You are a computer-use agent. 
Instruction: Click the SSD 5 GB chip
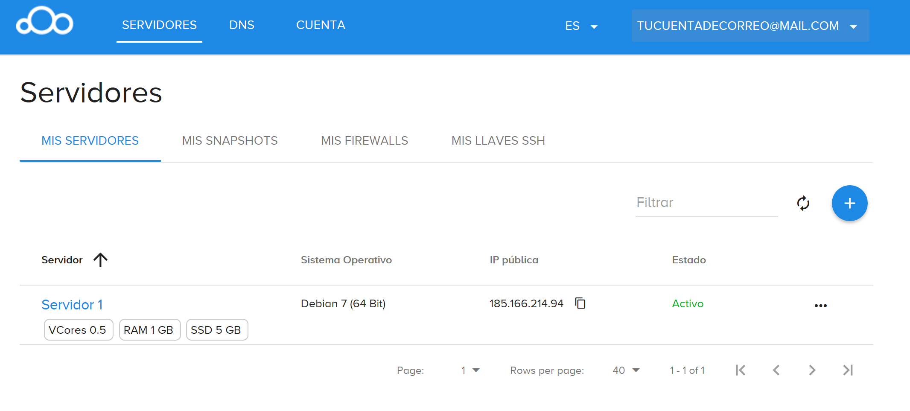[x=217, y=330]
